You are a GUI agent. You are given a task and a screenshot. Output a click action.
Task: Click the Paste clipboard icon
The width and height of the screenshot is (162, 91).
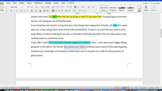coord(2,8)
